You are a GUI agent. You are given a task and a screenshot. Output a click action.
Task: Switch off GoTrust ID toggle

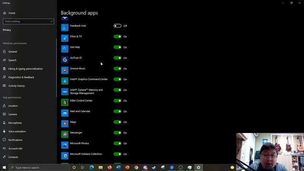click(117, 58)
